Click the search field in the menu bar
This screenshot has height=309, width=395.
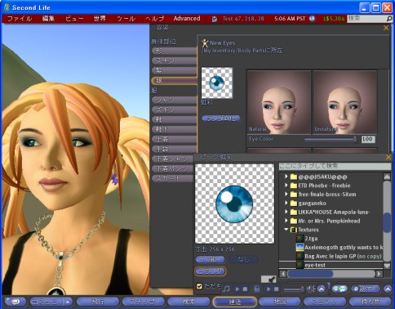click(x=366, y=19)
